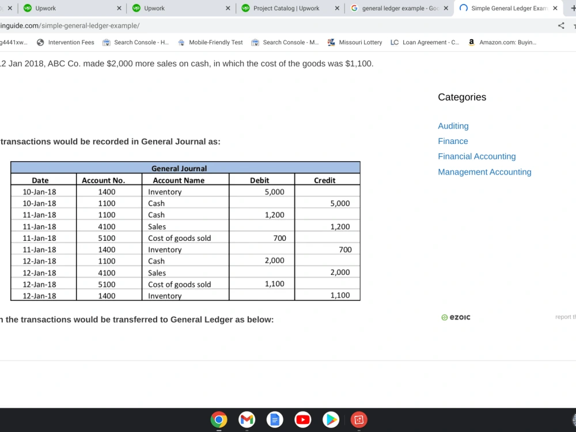
Task: Open Search Console - M... bookmark
Action: [x=285, y=42]
